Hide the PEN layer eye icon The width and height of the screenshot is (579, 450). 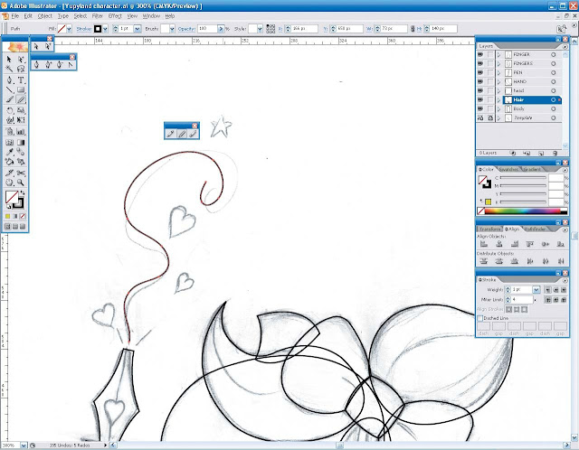tap(480, 72)
